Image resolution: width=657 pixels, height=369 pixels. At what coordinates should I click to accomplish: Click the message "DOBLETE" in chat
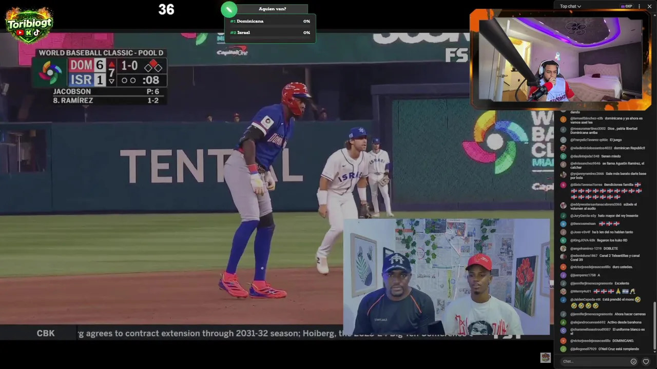tap(611, 249)
